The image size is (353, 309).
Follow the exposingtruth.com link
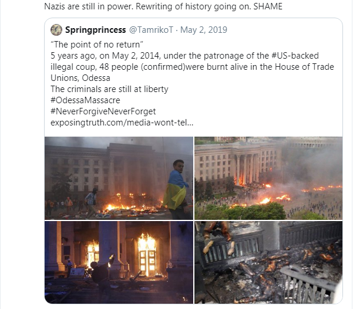[122, 123]
